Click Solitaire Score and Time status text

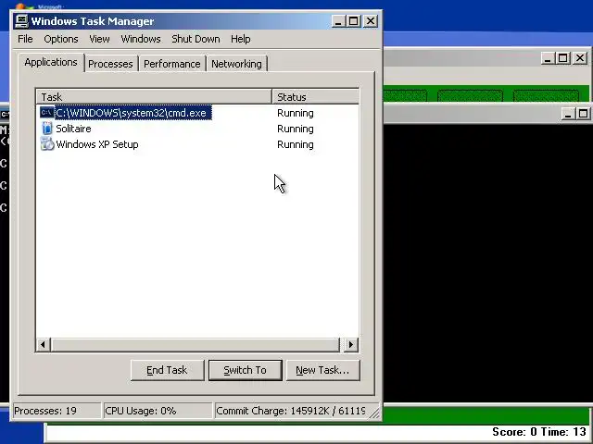539,432
